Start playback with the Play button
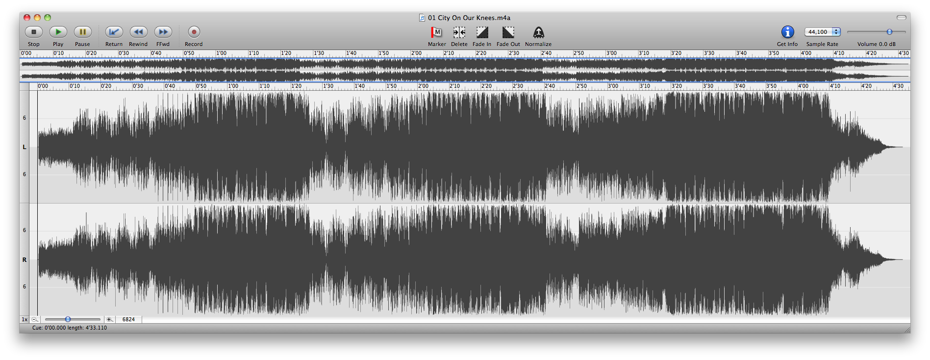The image size is (930, 360). pos(58,32)
